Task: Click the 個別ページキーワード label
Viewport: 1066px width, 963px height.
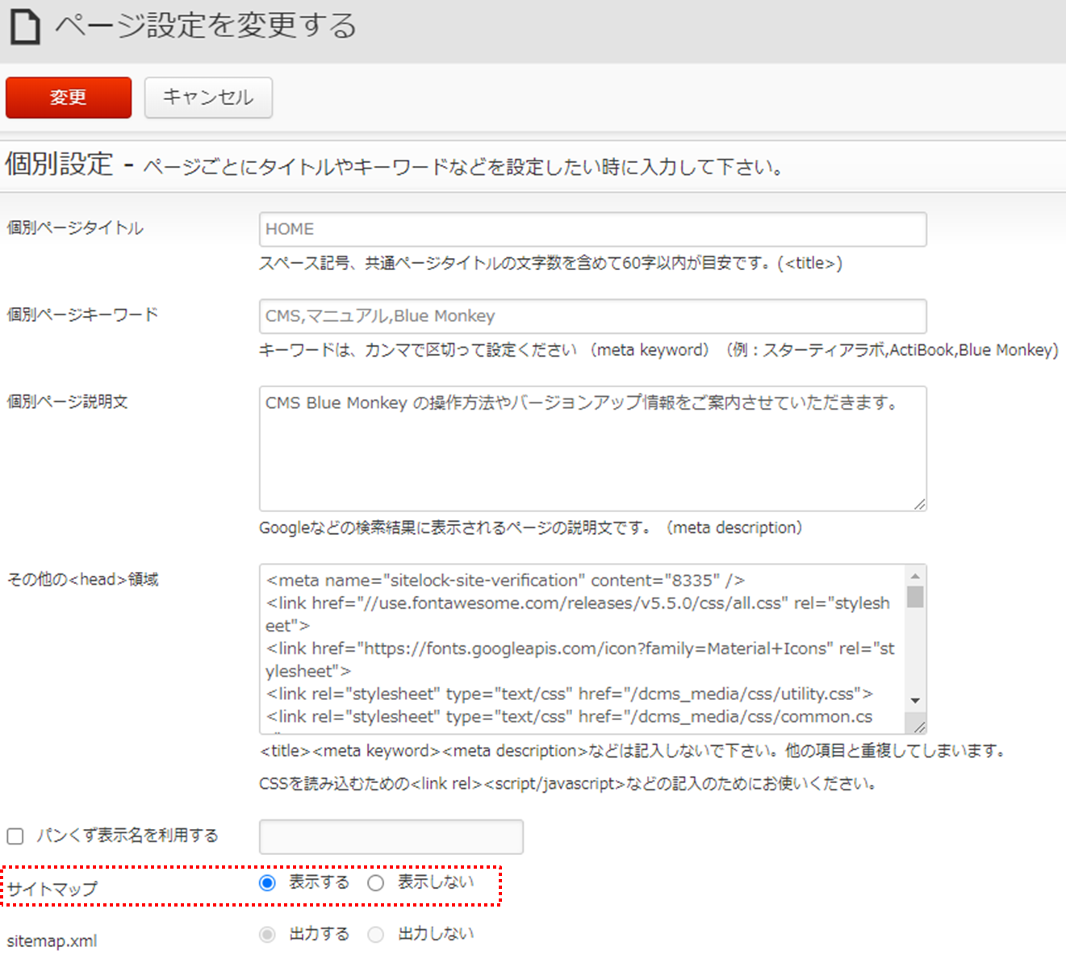Action: [82, 315]
